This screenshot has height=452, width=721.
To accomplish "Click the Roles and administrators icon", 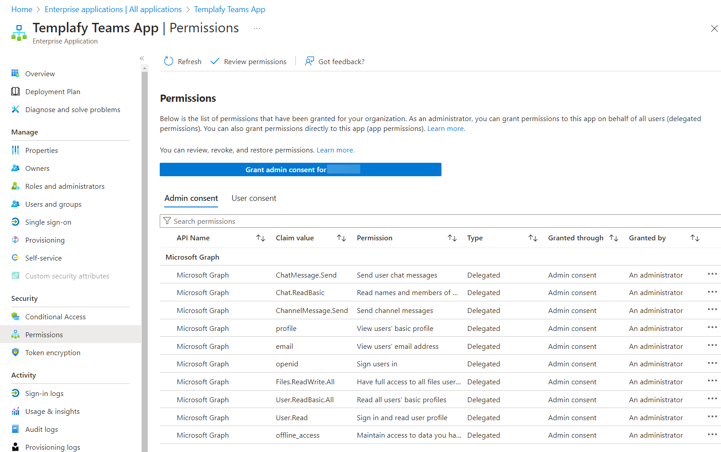I will [x=15, y=186].
